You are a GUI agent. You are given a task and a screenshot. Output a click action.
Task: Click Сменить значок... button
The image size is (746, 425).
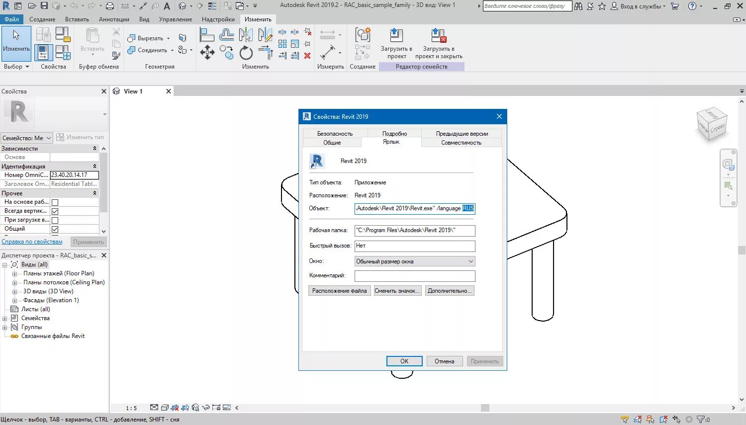point(398,291)
